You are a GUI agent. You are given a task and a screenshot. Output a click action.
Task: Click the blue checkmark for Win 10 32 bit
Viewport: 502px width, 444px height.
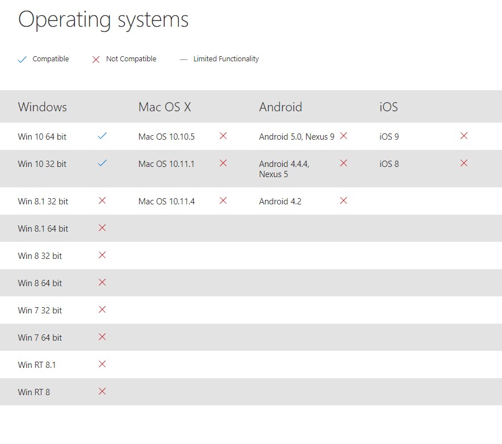102,163
